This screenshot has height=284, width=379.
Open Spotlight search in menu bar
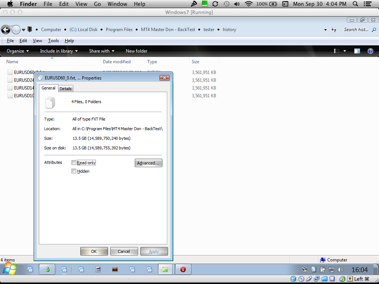pos(355,4)
